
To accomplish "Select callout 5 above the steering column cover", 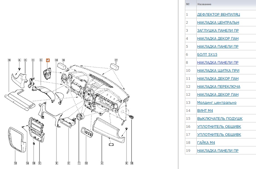I will click(x=25, y=60).
